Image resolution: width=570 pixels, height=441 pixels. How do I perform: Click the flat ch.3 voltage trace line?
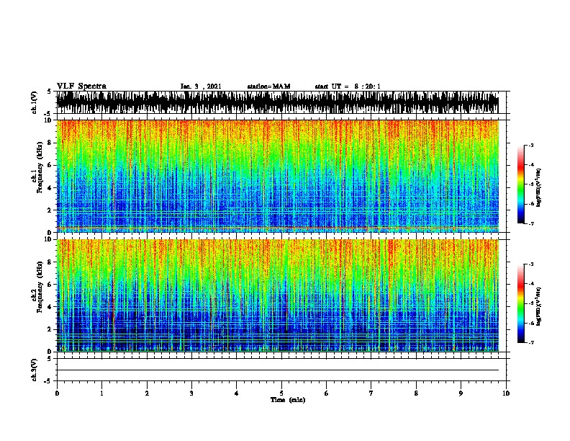click(x=278, y=370)
